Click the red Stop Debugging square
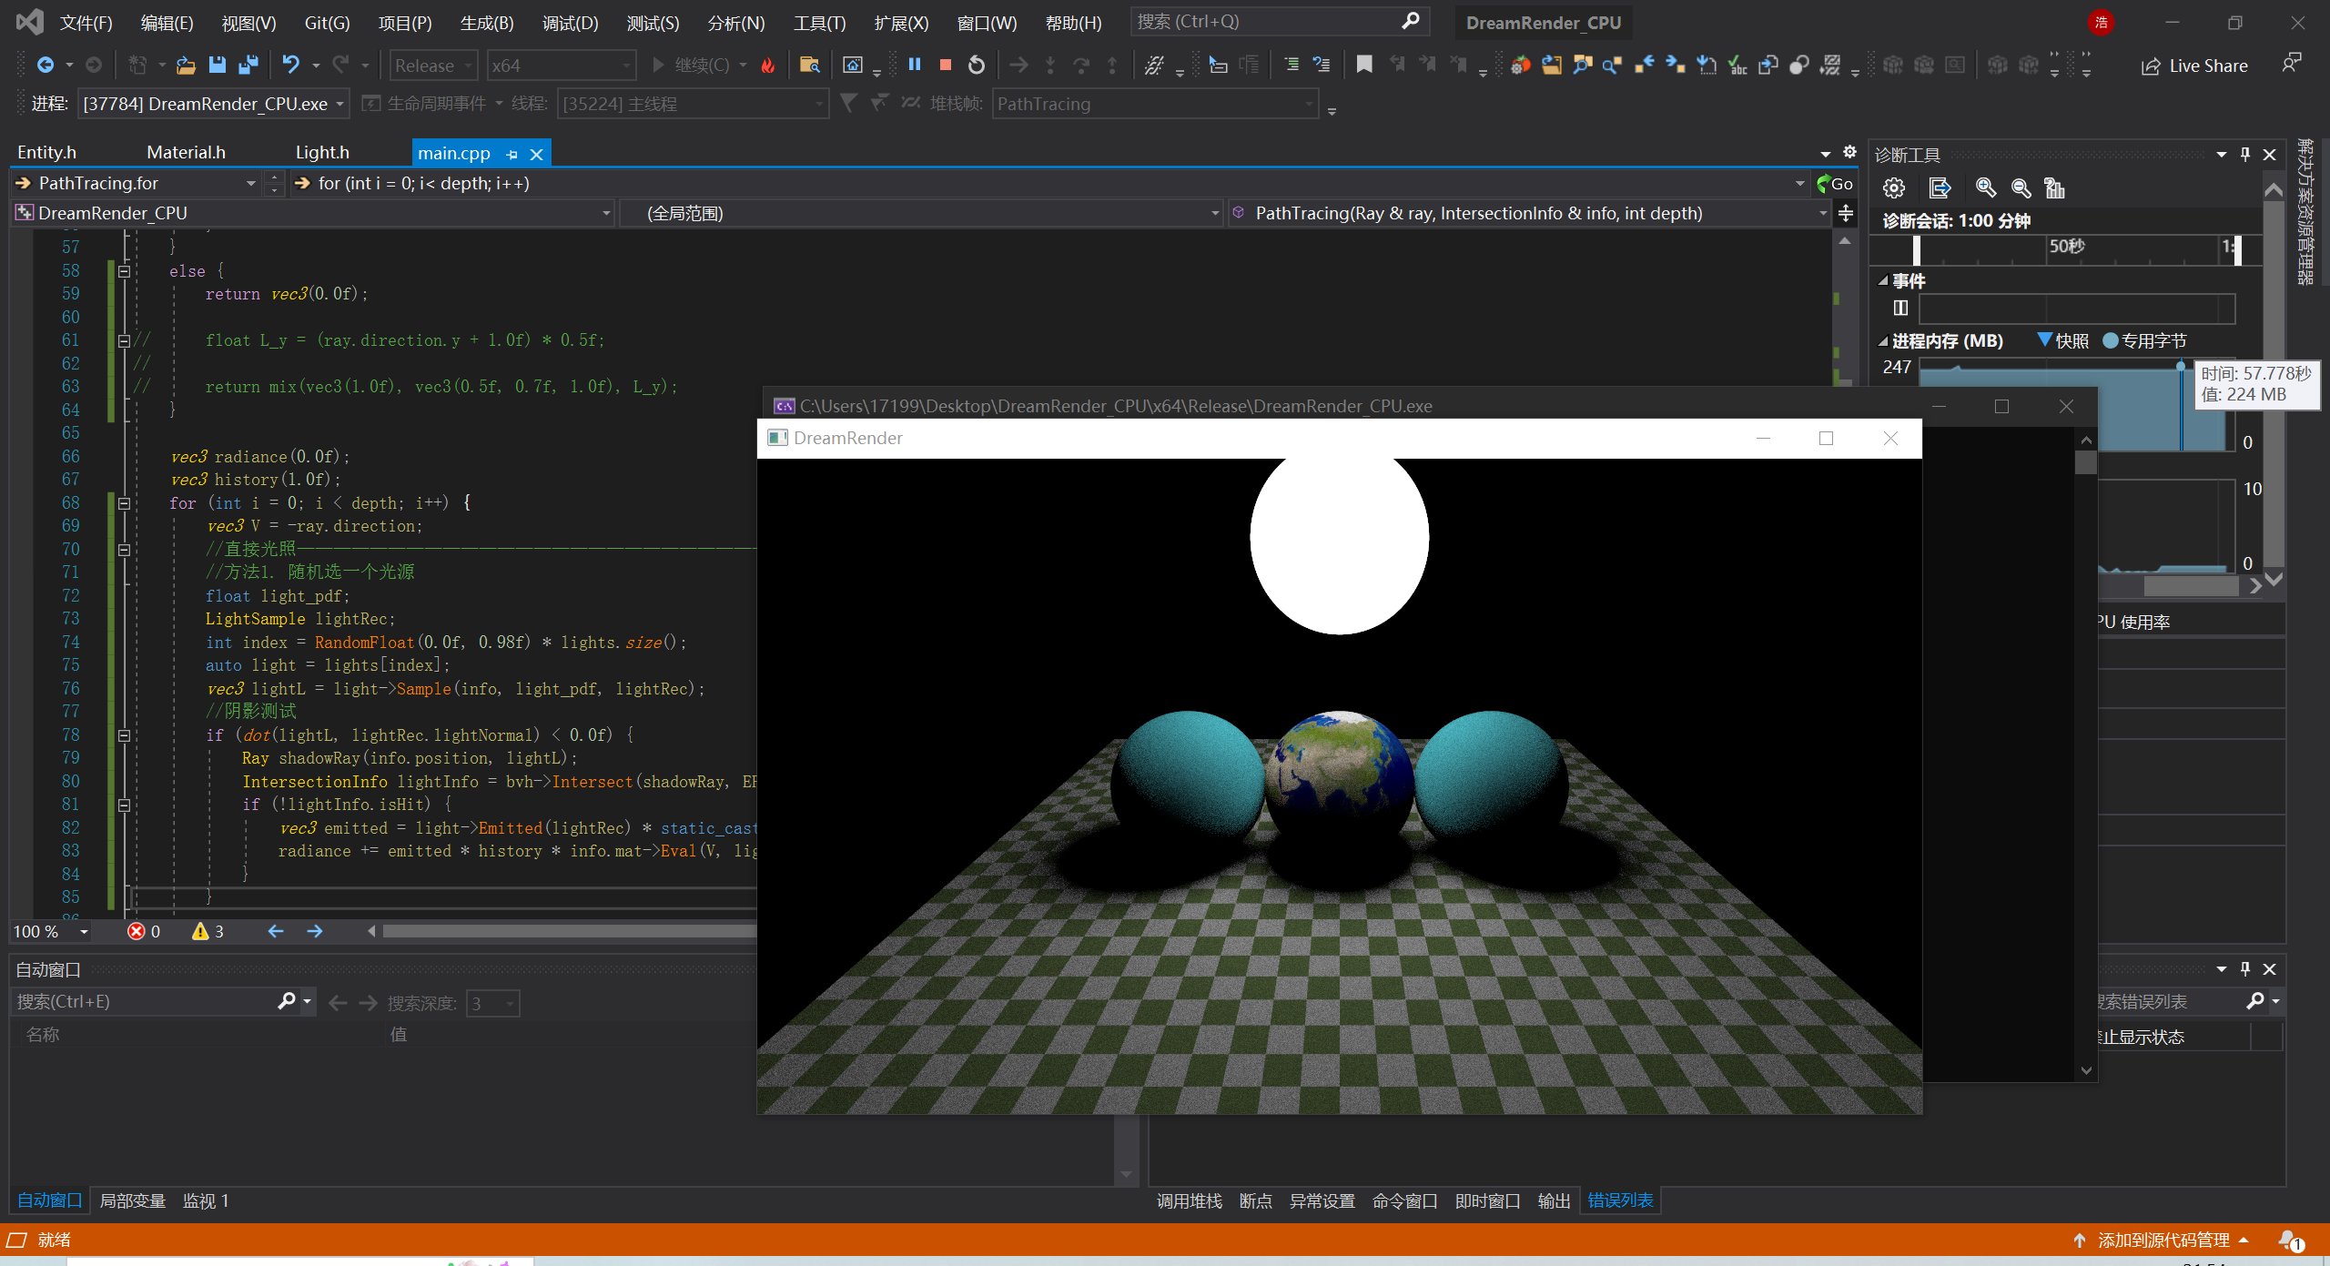 pyautogui.click(x=946, y=65)
